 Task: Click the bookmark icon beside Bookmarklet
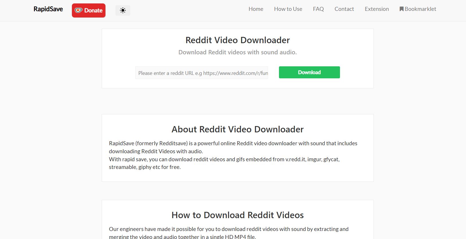pyautogui.click(x=402, y=9)
